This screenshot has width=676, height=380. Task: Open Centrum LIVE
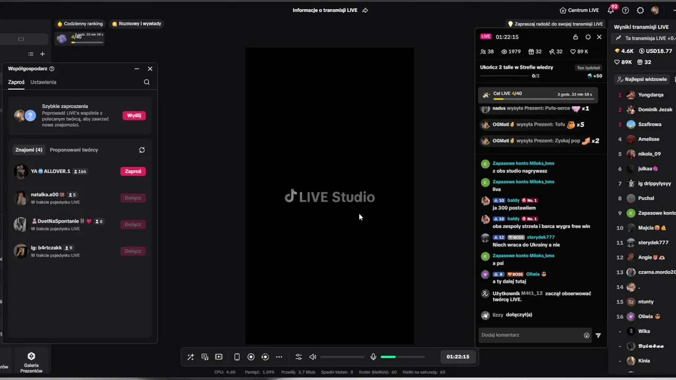pos(579,10)
